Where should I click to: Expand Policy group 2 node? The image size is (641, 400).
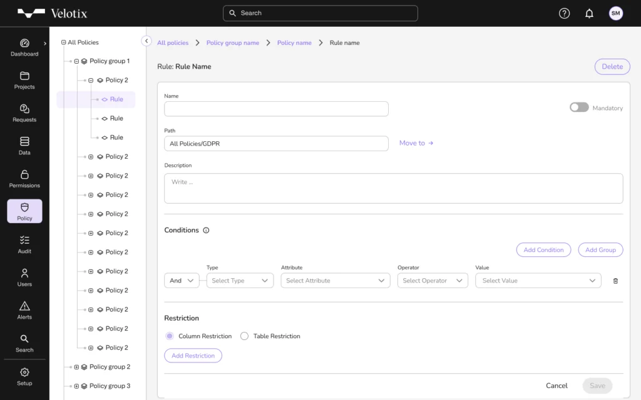76,367
